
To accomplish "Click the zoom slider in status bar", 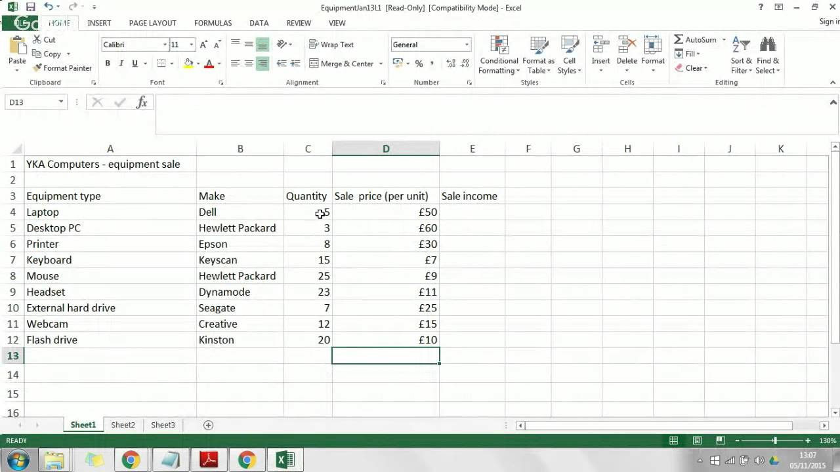I will point(774,441).
